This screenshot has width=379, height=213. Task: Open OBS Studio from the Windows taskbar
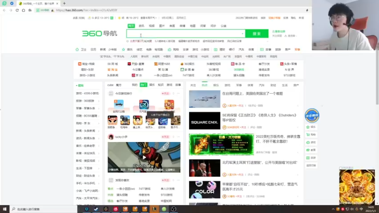pos(173,209)
